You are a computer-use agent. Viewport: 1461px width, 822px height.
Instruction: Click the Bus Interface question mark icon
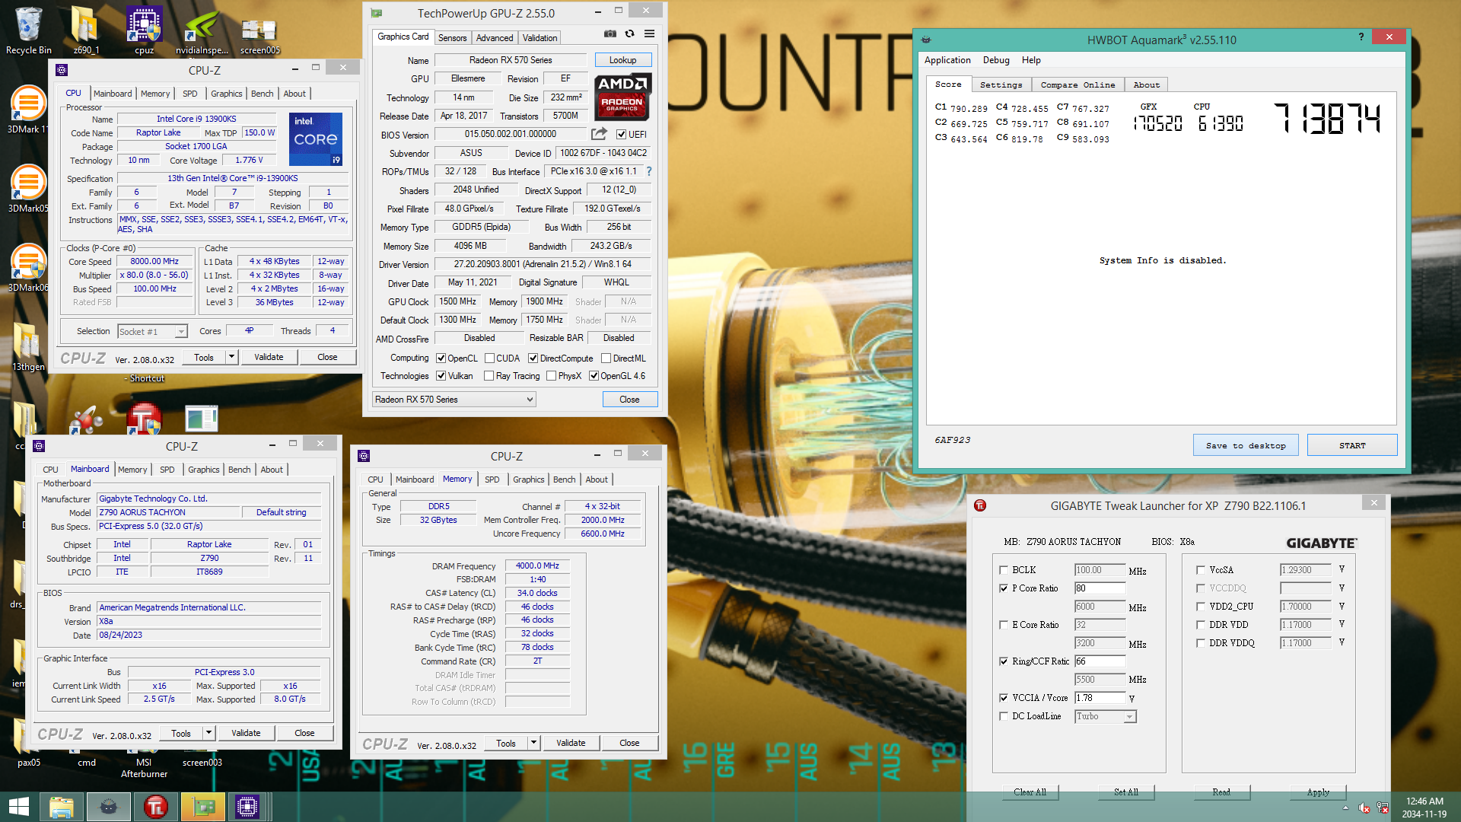(x=649, y=171)
